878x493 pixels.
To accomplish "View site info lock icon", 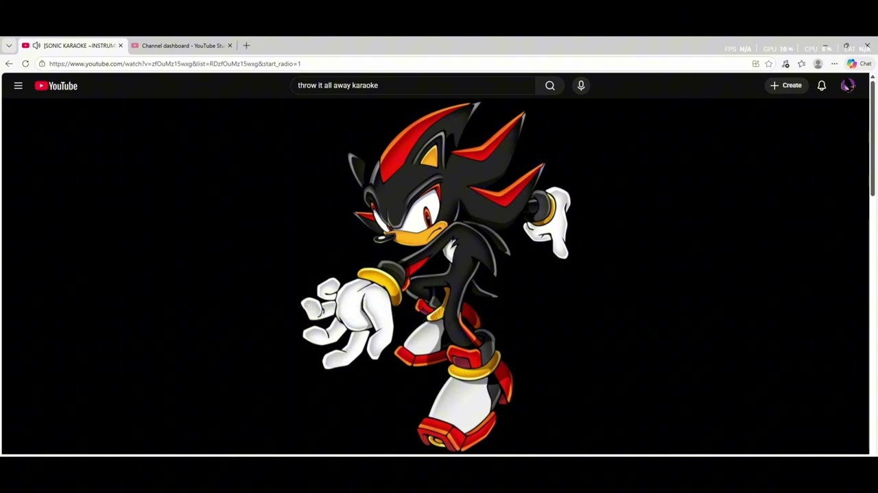I will pyautogui.click(x=42, y=64).
